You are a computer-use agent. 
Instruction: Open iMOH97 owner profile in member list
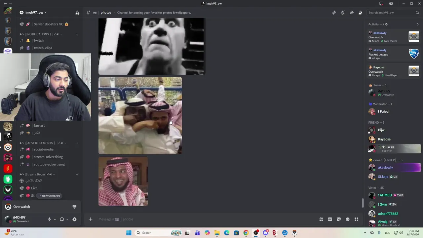tap(394, 93)
